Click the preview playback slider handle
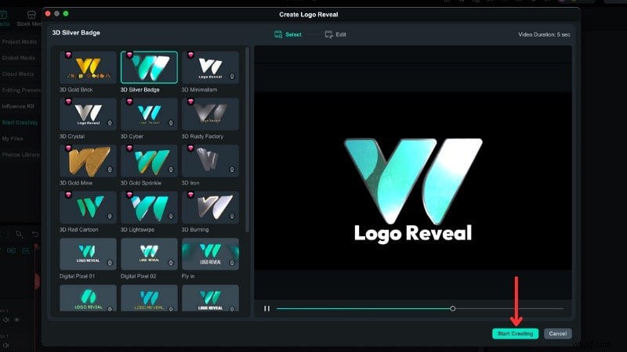The width and height of the screenshot is (627, 352). [453, 309]
